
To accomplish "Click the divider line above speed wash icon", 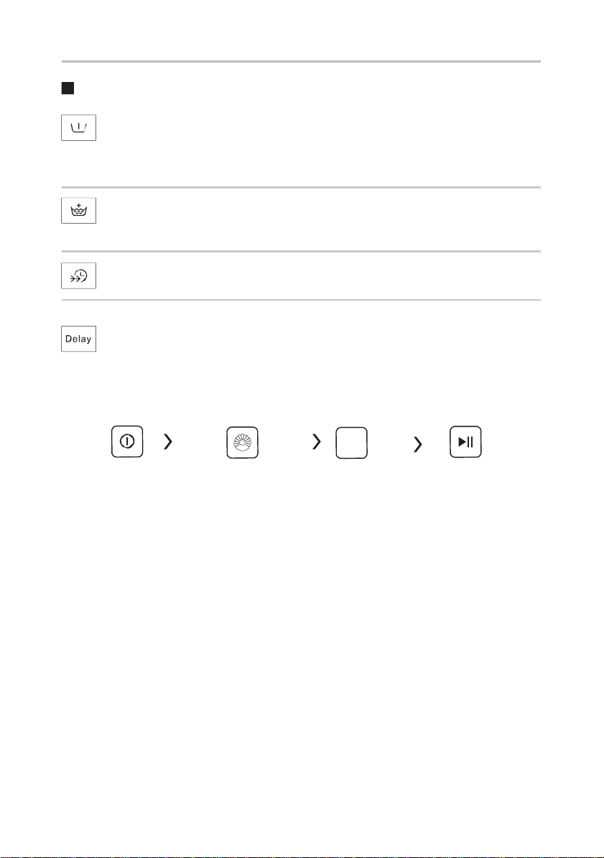I will pyautogui.click(x=301, y=251).
